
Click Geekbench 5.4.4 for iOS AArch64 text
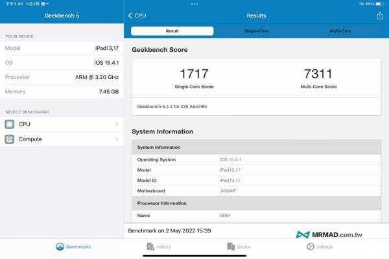coord(172,107)
